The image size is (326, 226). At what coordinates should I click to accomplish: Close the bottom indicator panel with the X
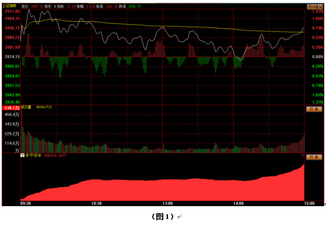[303, 155]
